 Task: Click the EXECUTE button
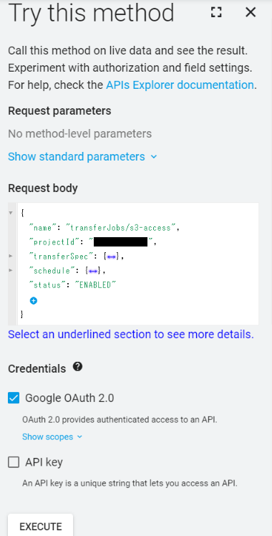[x=41, y=526]
